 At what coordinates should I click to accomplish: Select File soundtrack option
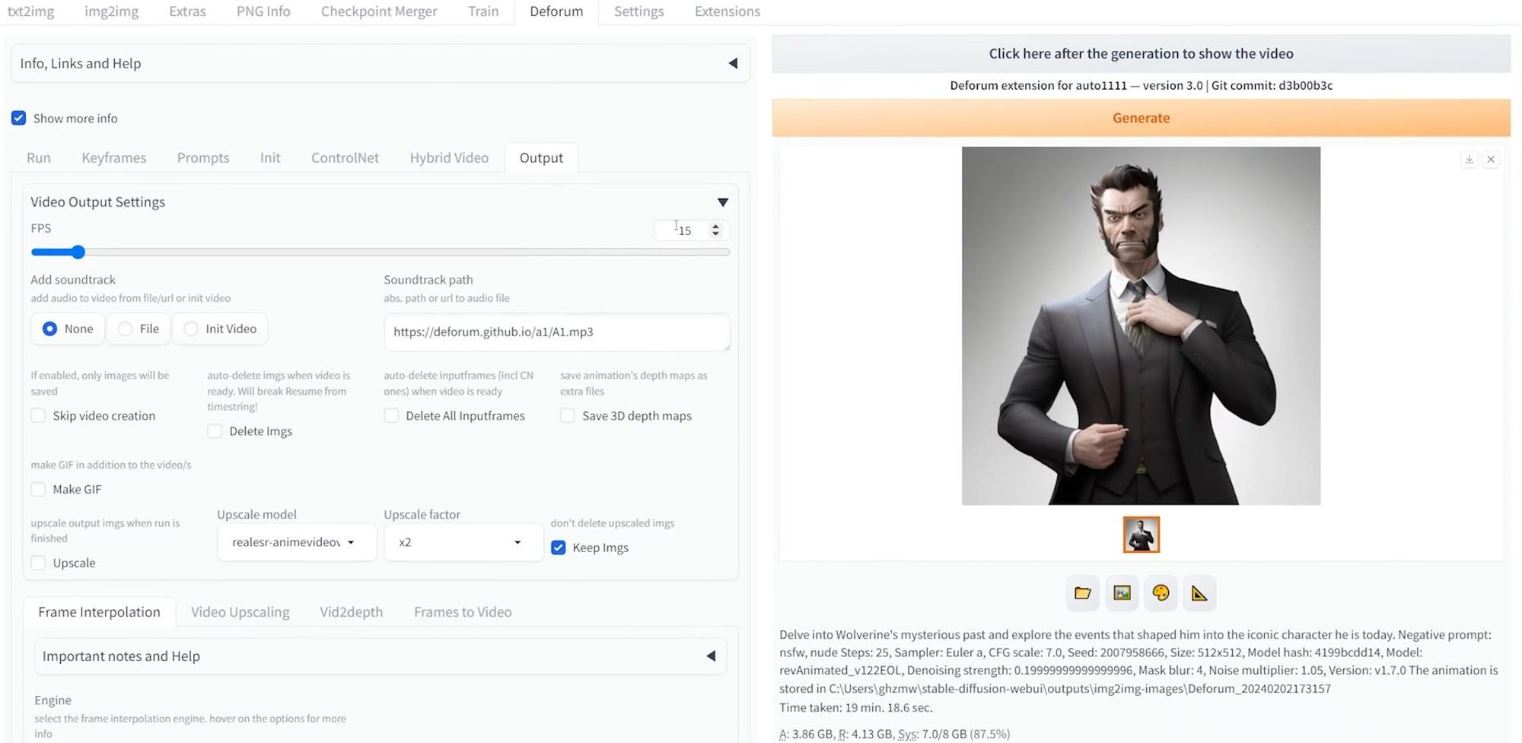point(139,329)
